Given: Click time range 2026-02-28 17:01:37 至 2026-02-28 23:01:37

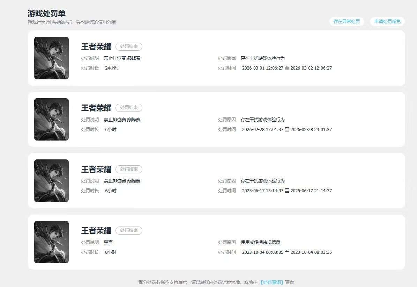Looking at the screenshot, I should [x=287, y=129].
